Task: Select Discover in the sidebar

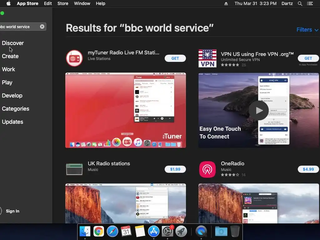Action: [x=13, y=43]
